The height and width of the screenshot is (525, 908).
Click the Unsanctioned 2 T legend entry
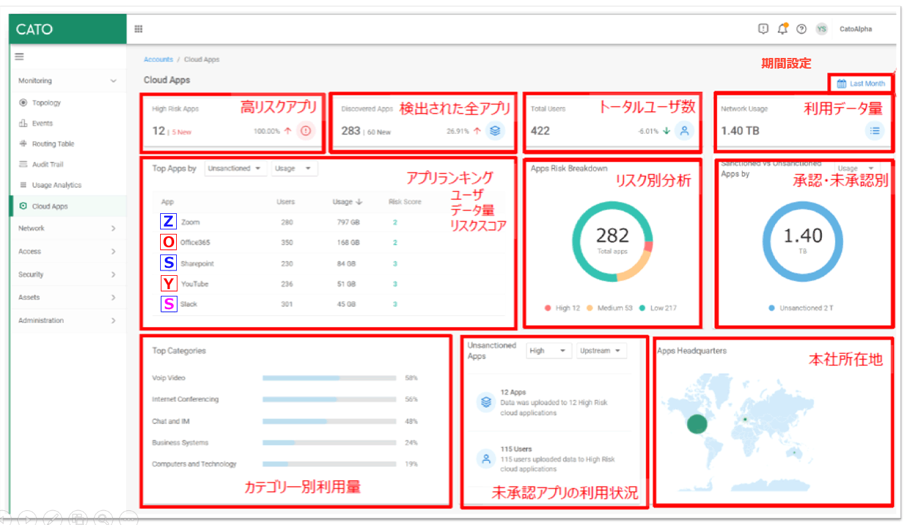tap(803, 308)
